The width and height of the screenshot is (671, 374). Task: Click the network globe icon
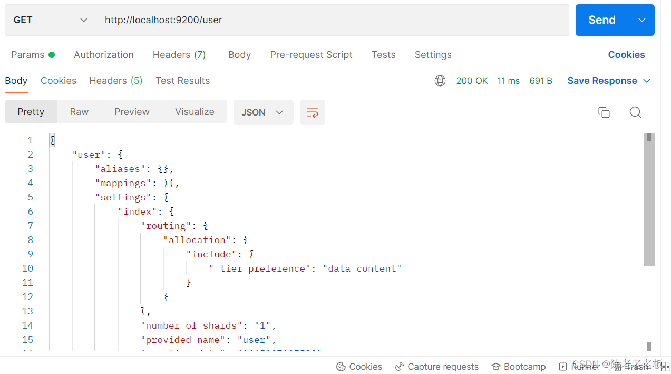point(440,81)
